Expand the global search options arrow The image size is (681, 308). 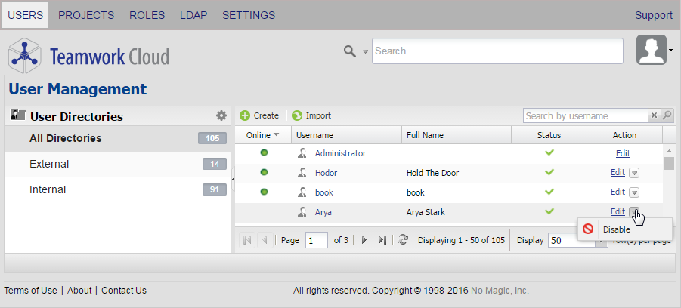pos(365,52)
